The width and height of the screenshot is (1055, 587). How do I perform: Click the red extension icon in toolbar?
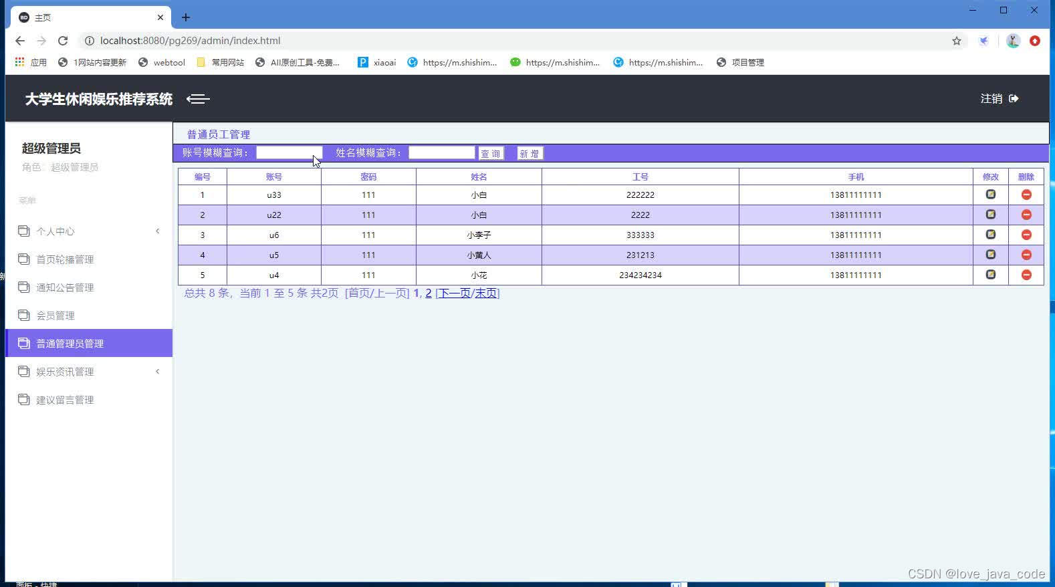pyautogui.click(x=1035, y=41)
